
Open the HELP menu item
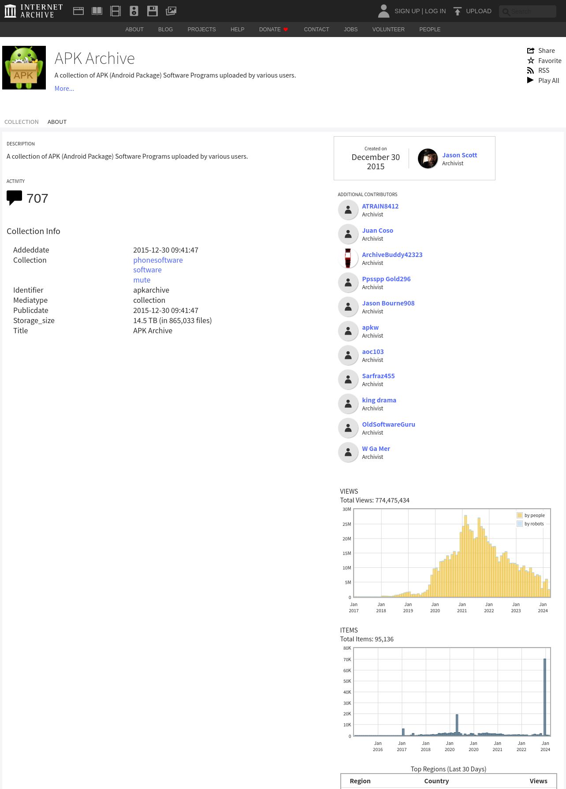pos(237,30)
